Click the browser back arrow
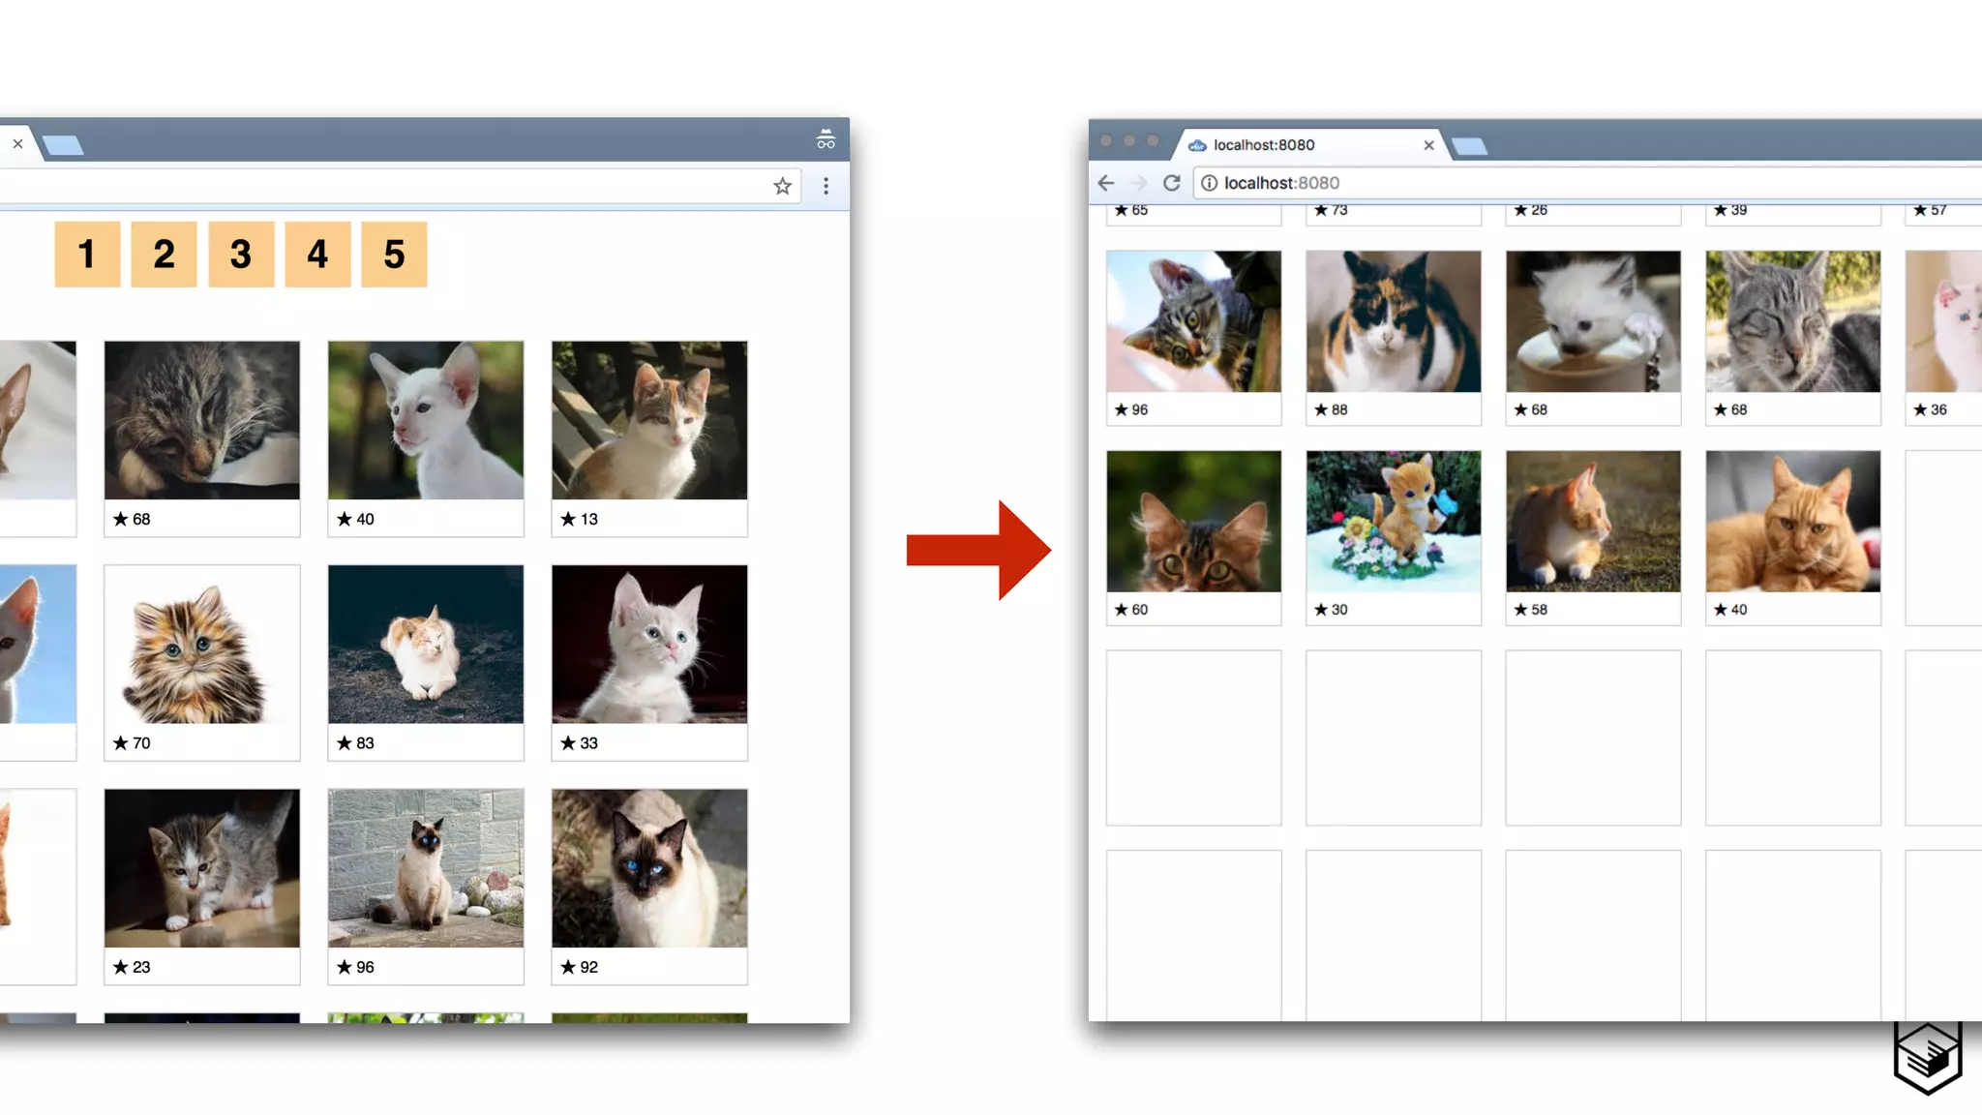 click(1106, 183)
